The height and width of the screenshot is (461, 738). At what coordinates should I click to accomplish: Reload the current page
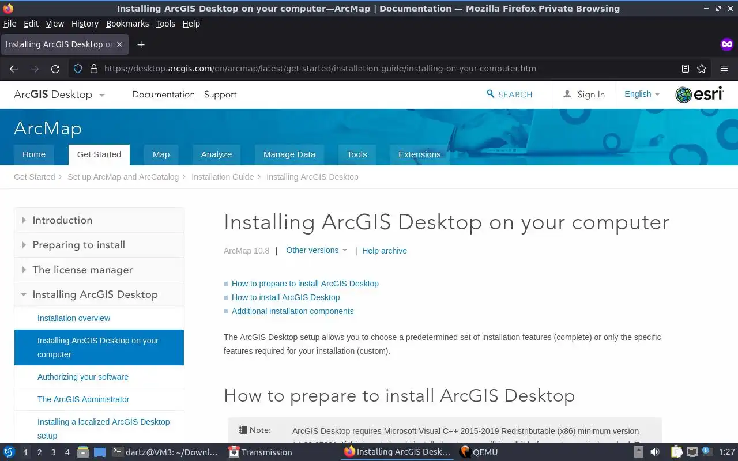[55, 69]
